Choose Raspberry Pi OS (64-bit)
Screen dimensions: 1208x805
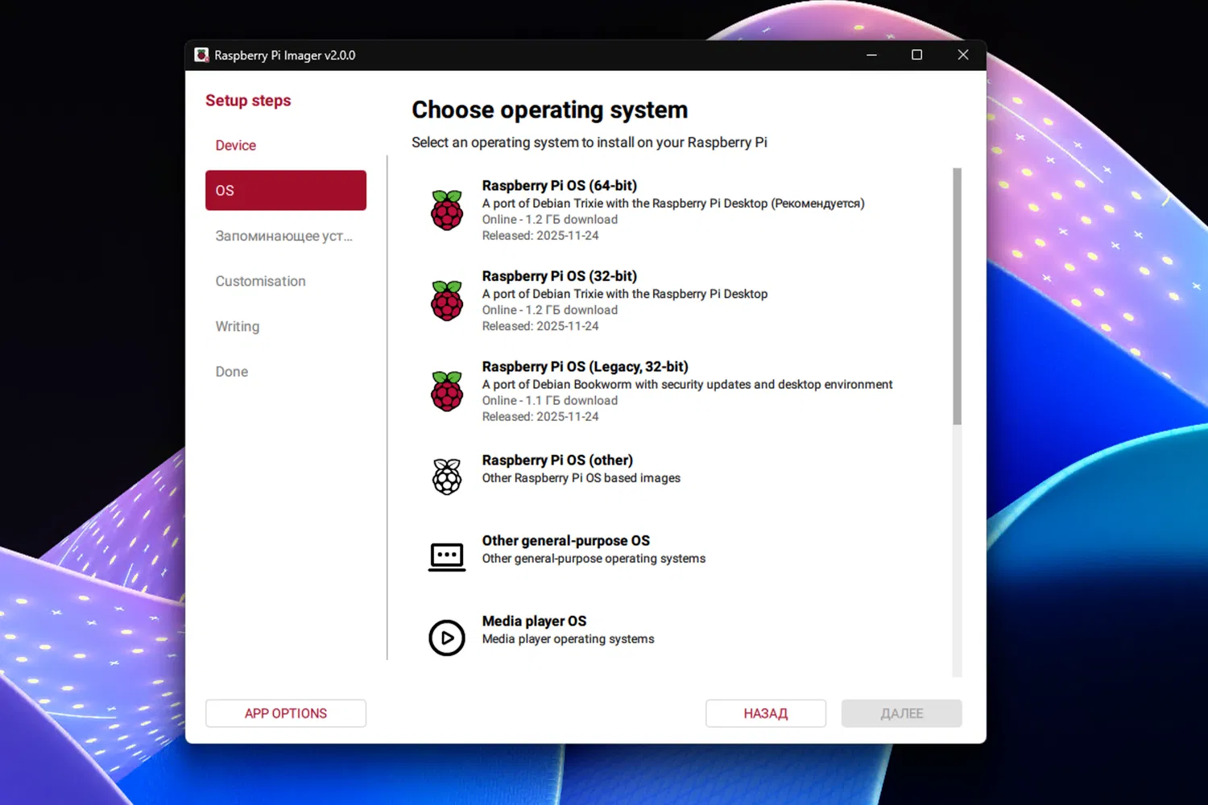pyautogui.click(x=681, y=210)
